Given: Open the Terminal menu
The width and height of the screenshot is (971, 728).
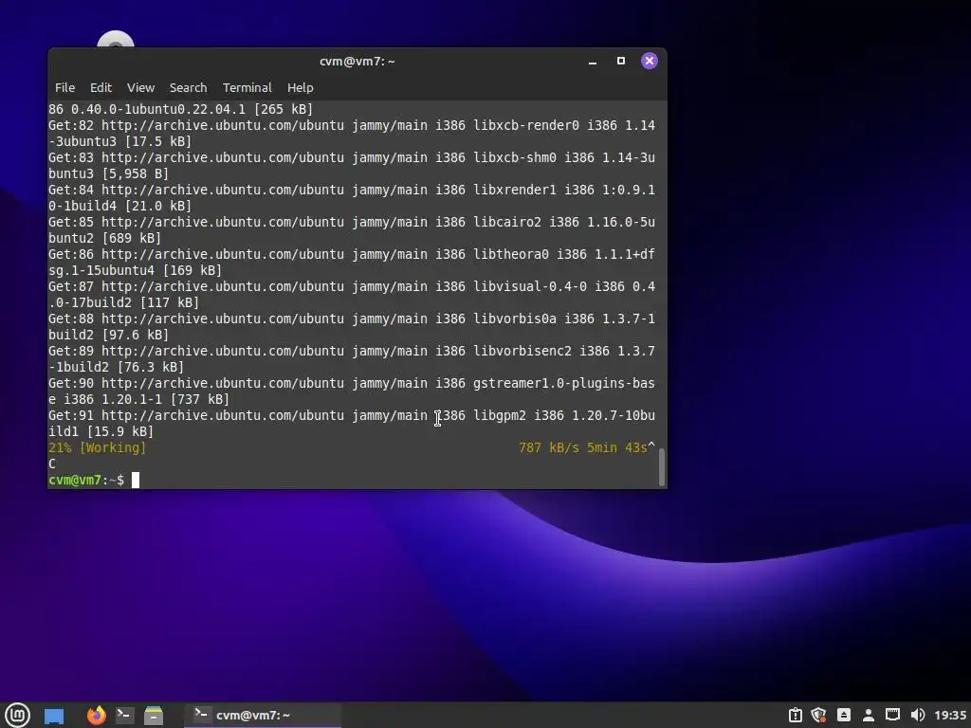Looking at the screenshot, I should (247, 88).
